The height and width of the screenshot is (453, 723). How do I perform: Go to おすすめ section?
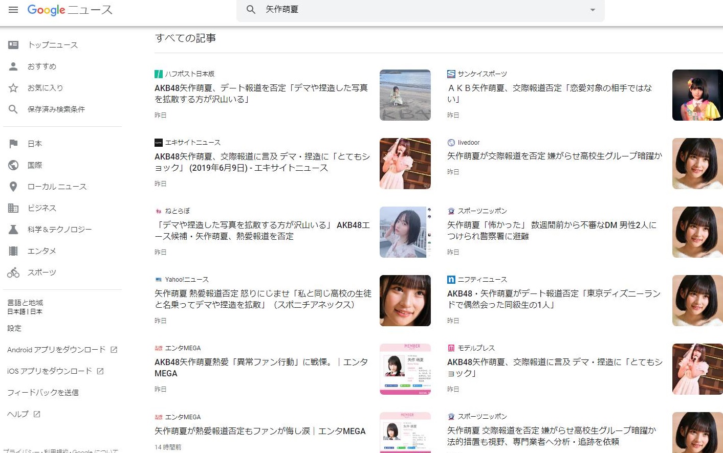(42, 66)
